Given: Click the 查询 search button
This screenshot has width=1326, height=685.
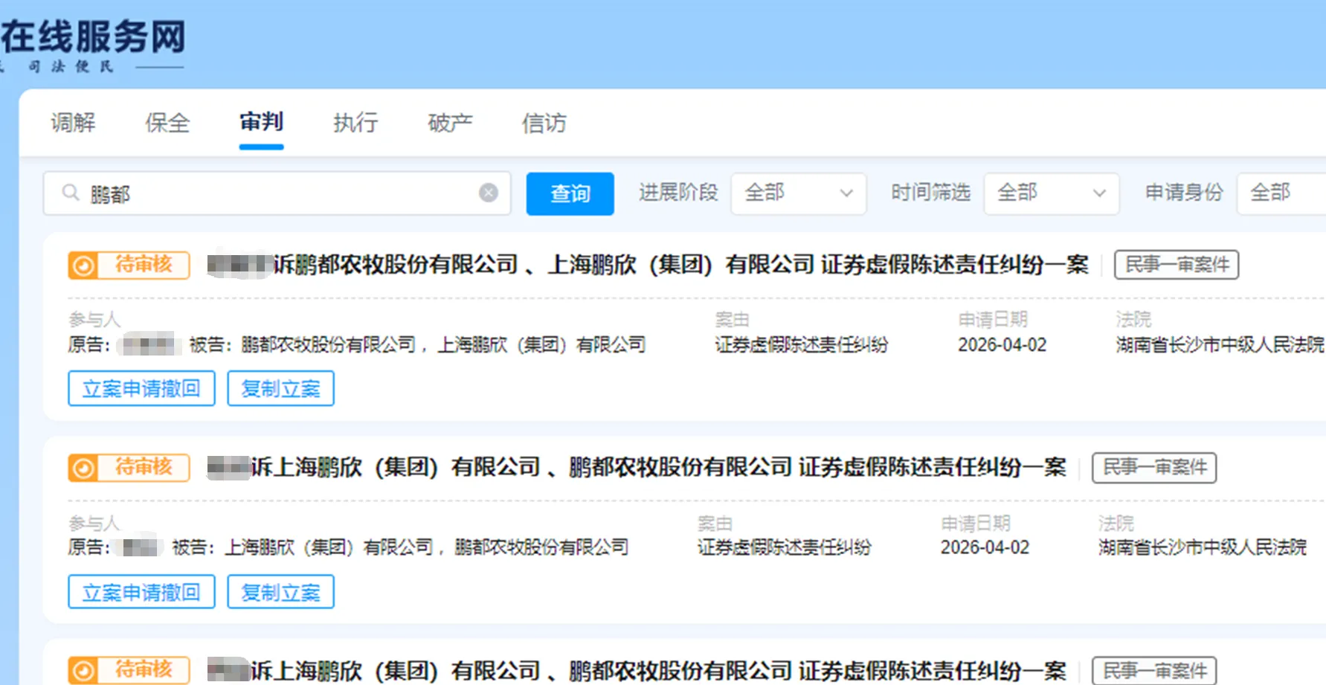Looking at the screenshot, I should click(x=570, y=193).
